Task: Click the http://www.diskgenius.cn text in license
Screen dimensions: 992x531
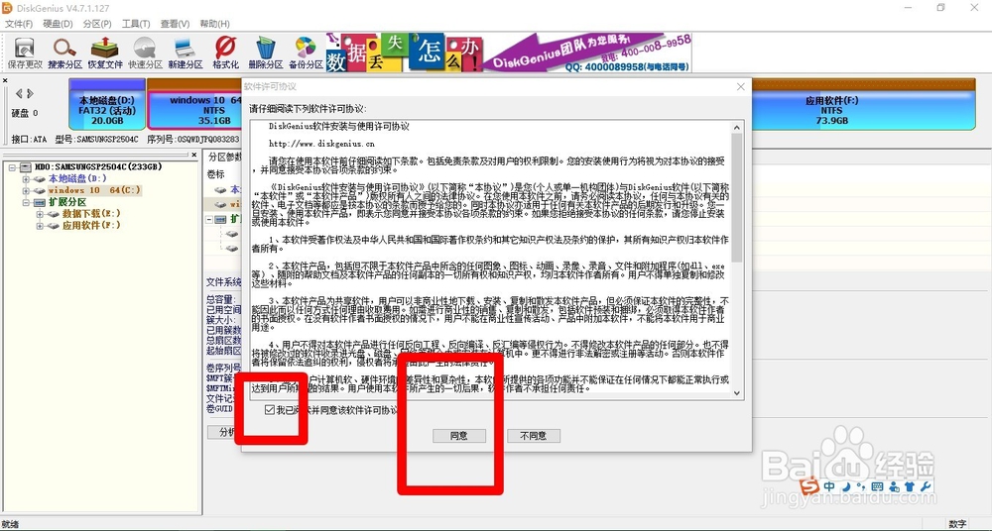Action: pos(321,144)
